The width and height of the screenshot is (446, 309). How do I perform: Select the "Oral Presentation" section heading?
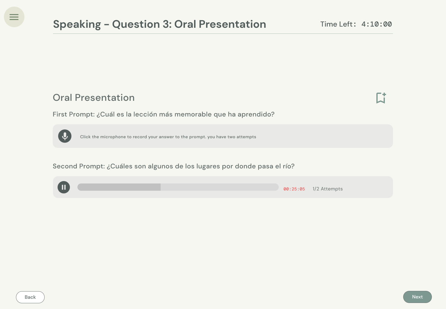click(x=94, y=98)
